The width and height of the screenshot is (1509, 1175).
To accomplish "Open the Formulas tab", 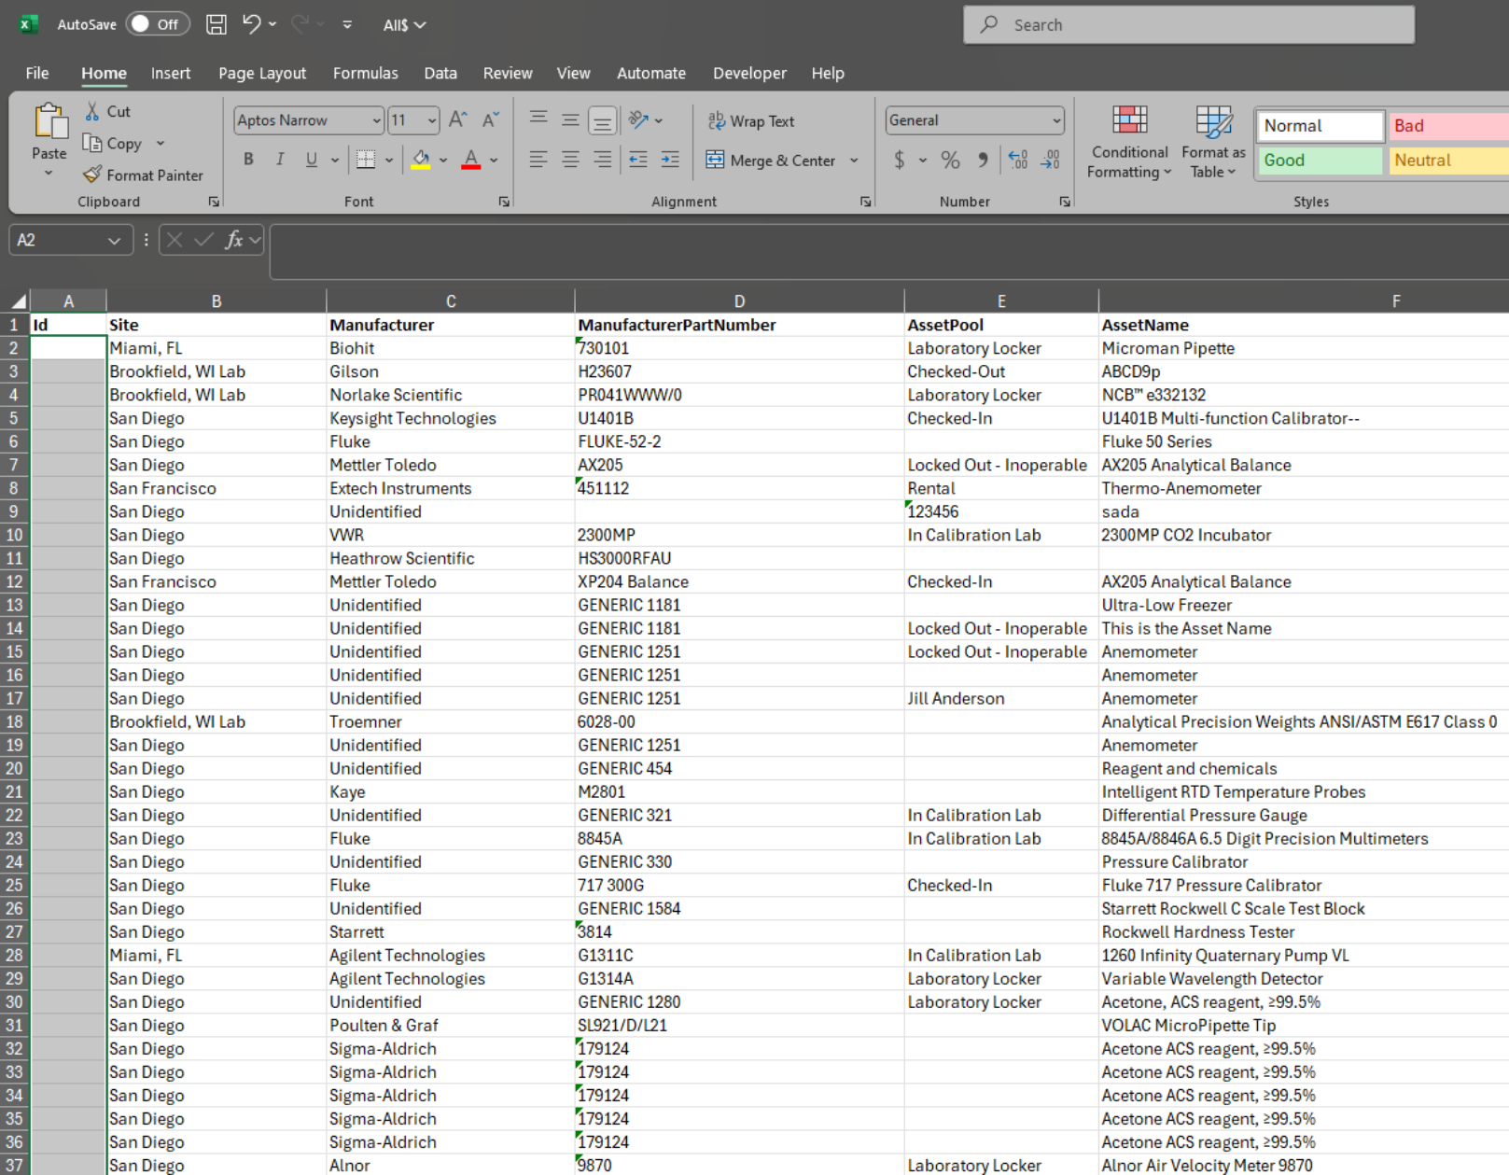I will point(366,73).
